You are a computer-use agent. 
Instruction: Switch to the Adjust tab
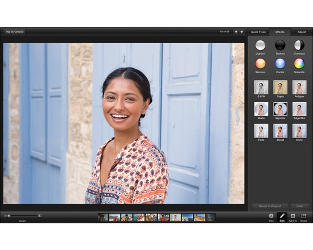[x=302, y=32]
